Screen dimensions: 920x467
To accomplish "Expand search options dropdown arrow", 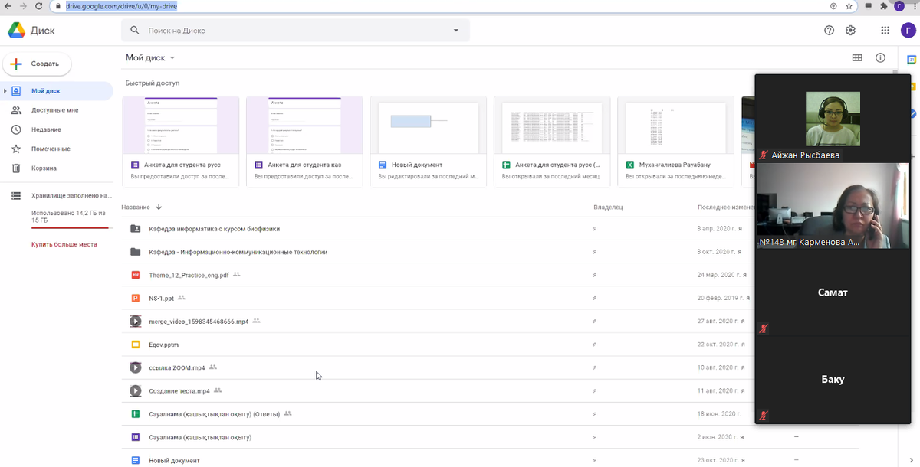I will click(x=456, y=31).
